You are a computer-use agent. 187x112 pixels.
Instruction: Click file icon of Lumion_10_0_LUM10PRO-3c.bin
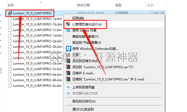[x=10, y=69]
